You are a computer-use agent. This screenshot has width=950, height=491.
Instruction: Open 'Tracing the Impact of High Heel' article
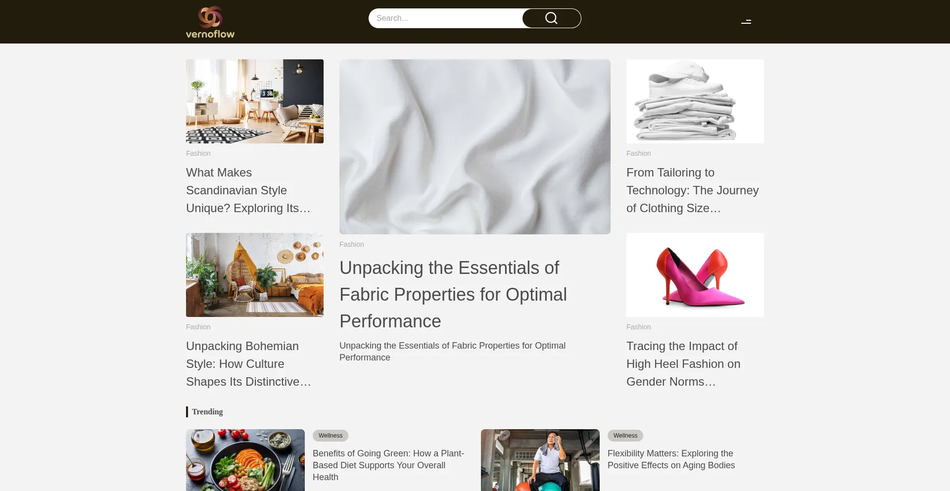(x=683, y=364)
